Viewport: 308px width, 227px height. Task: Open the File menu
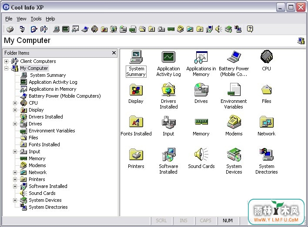[9, 19]
